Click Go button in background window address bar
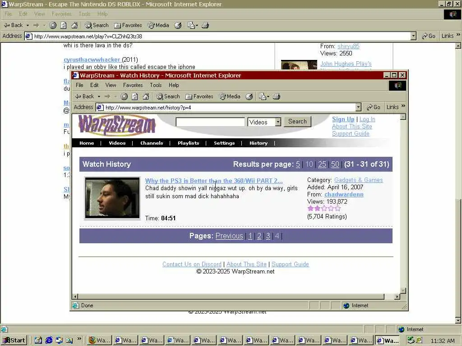Screen dimensions: 462x346 coord(429,36)
